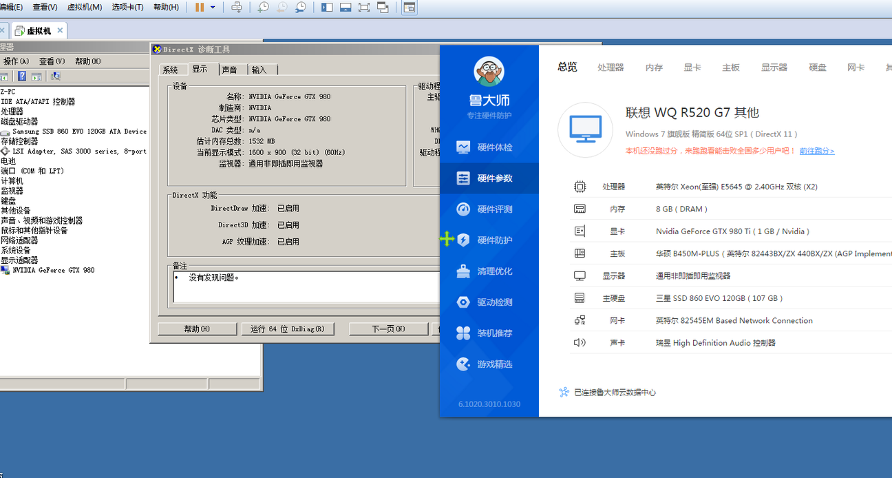Open the snapshot manager wrench icon
Screen dimensions: 892x478
301,8
